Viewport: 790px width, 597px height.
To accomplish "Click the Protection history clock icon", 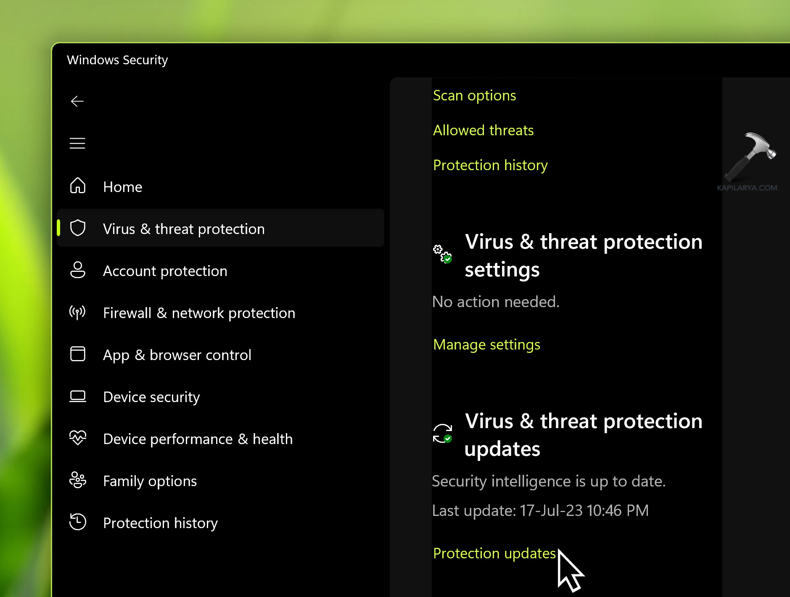I will tap(78, 522).
